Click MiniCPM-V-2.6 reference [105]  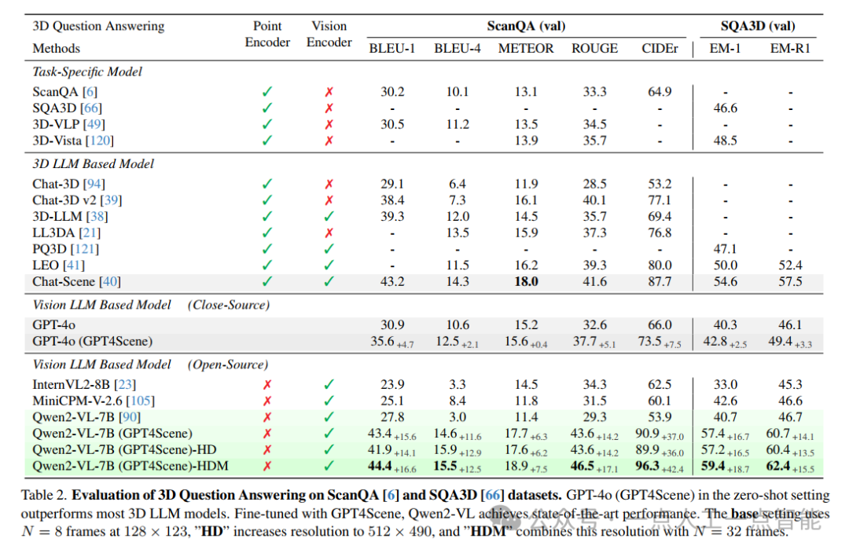140,401
